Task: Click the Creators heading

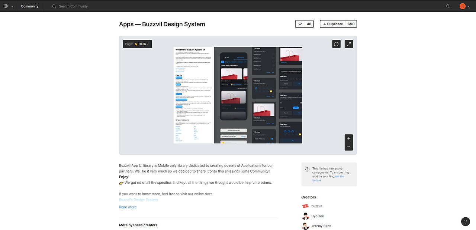Action: 309,197
